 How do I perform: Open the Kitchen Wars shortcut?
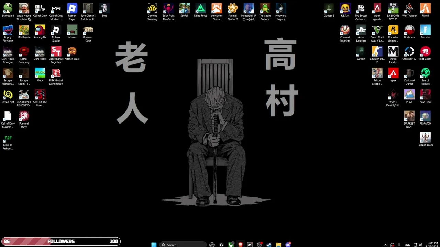pos(72,54)
